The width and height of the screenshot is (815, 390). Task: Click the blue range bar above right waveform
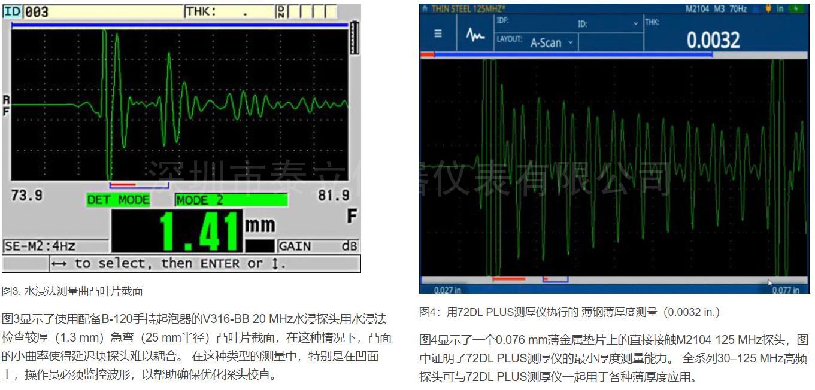[x=572, y=54]
